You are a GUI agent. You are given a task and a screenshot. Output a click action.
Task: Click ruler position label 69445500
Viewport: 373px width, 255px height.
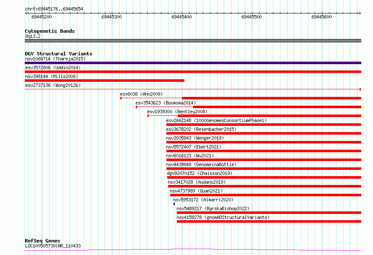tap(251, 17)
